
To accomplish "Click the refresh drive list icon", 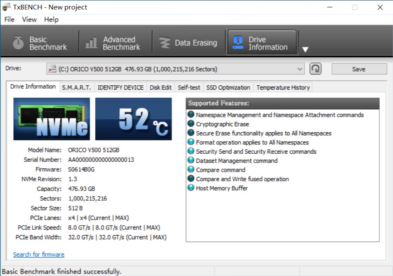I will (315, 69).
